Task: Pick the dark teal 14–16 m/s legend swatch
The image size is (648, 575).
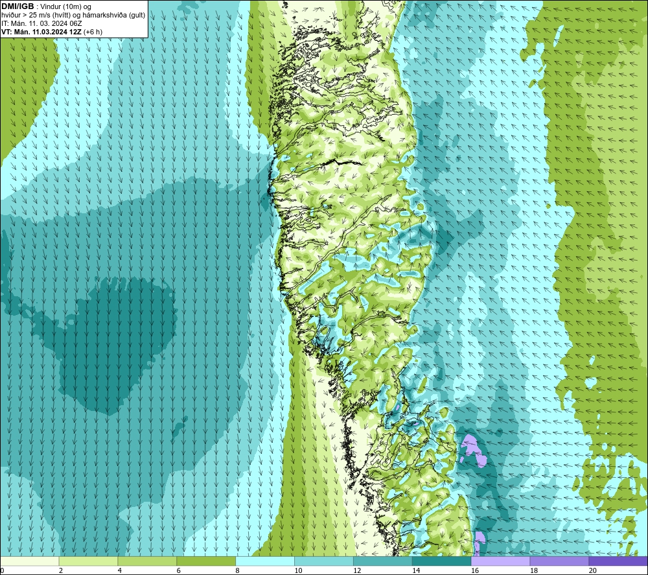Action: coord(442,561)
